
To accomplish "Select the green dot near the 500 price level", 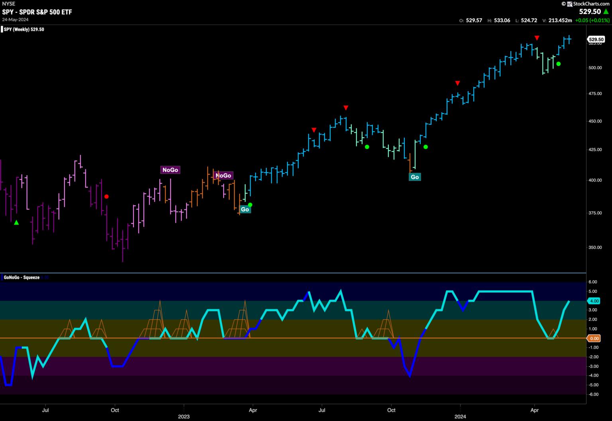I will pyautogui.click(x=559, y=64).
